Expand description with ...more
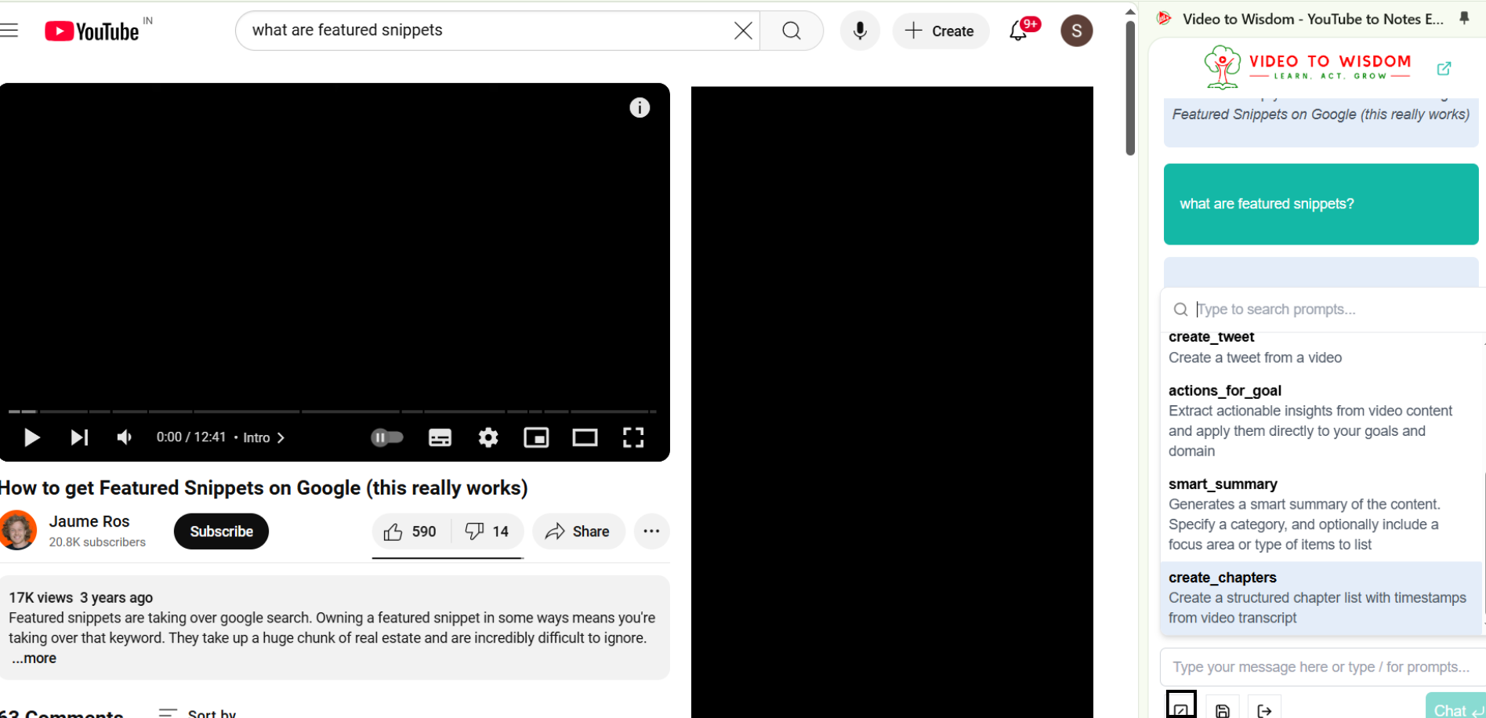Image resolution: width=1486 pixels, height=718 pixels. 34,658
